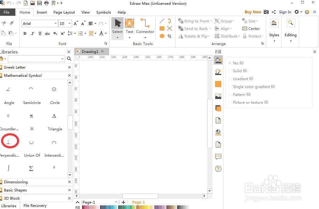Toggle bold formatting
The height and width of the screenshot is (209, 319).
[25, 34]
